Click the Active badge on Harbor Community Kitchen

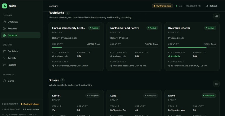[94, 28]
